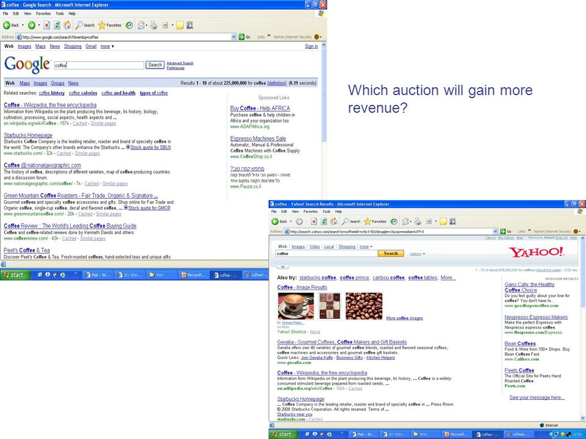Open Yahoo Shopping tab

[347, 246]
